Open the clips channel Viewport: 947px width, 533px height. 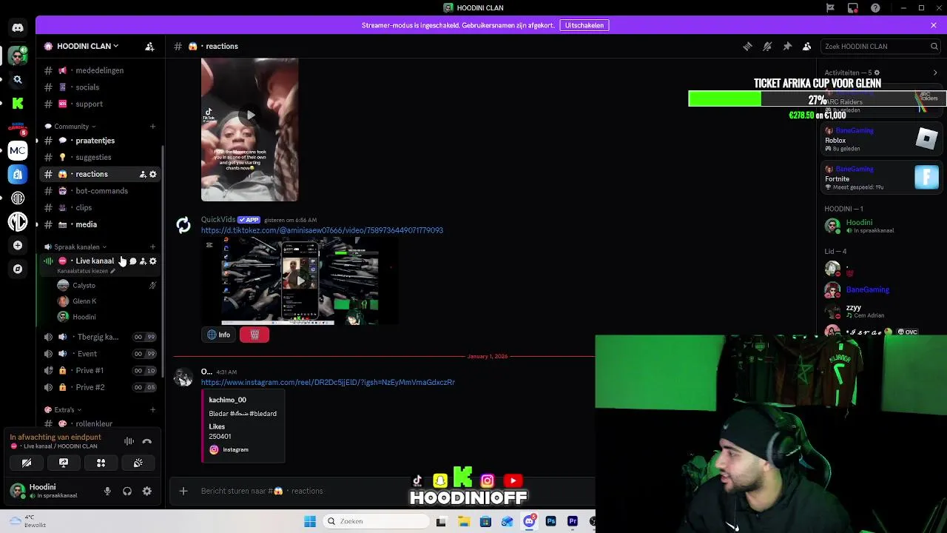click(99, 208)
